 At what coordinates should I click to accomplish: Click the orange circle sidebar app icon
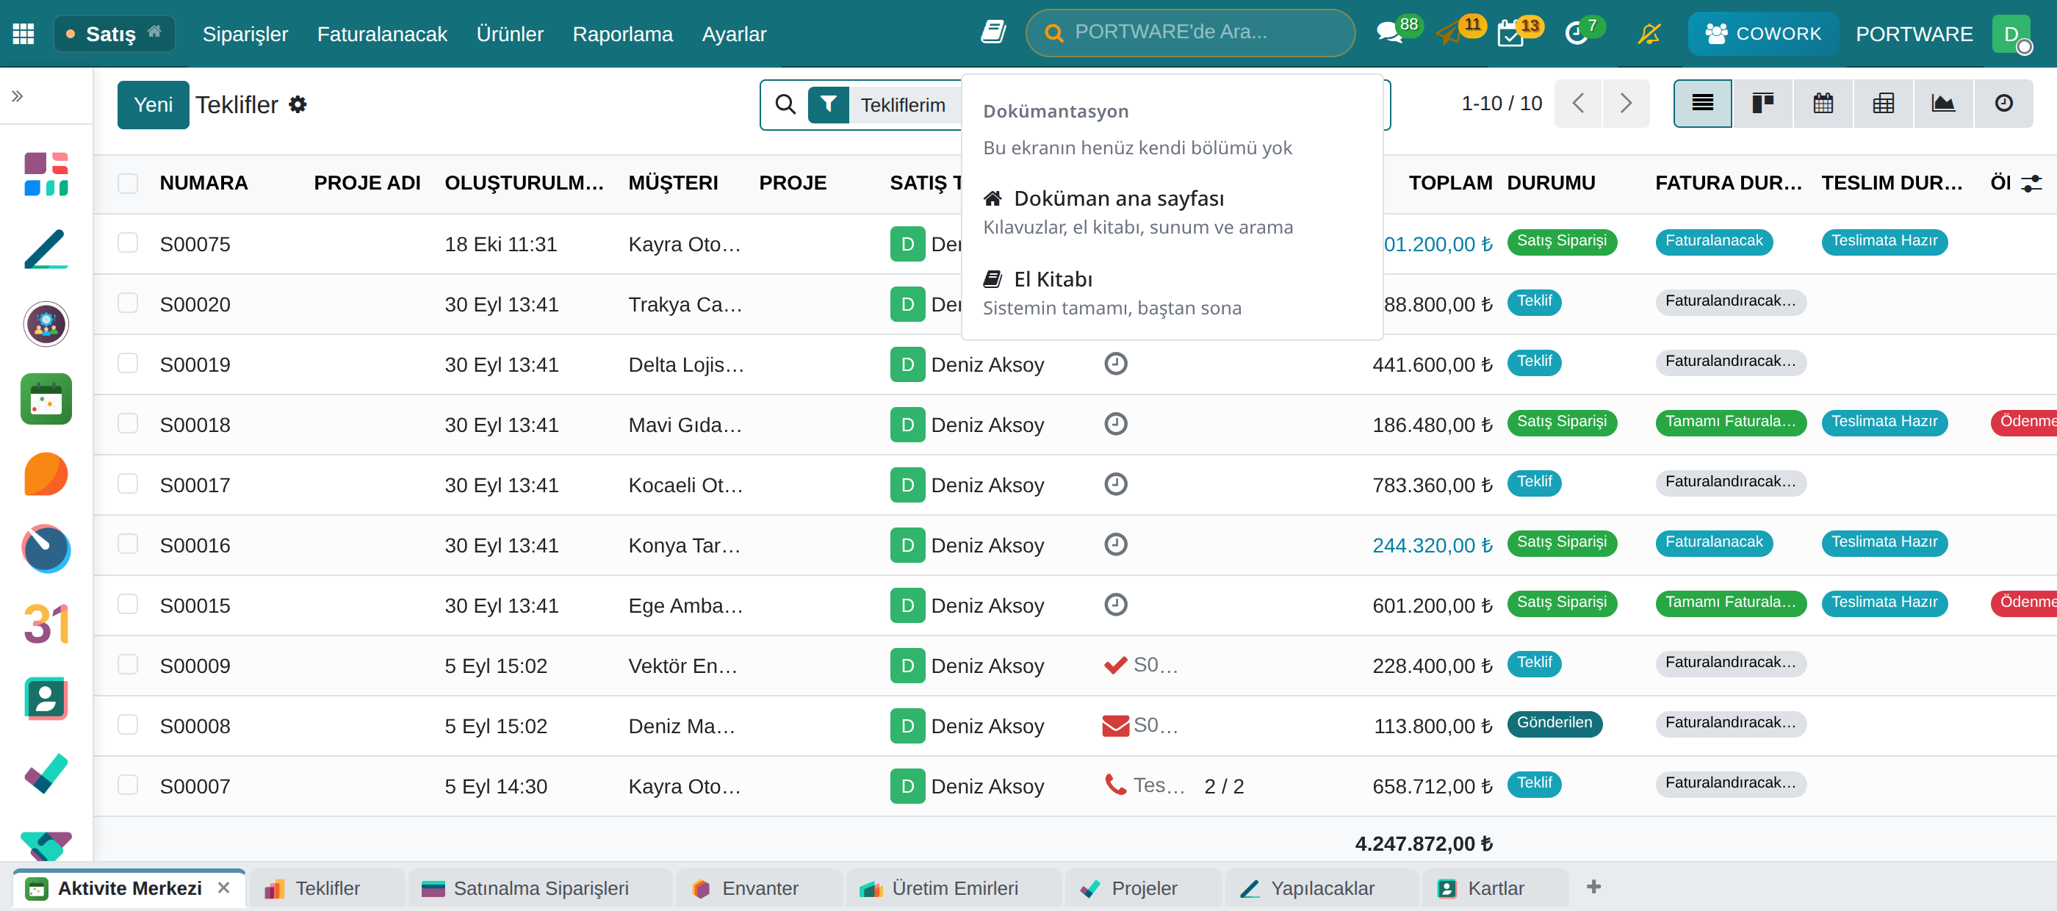46,475
